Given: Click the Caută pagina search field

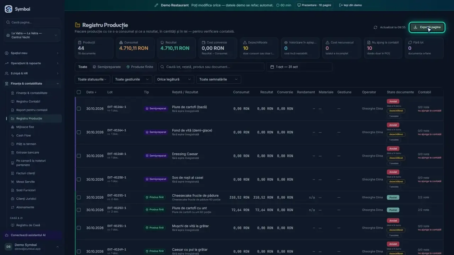Looking at the screenshot, I should coord(32,22).
